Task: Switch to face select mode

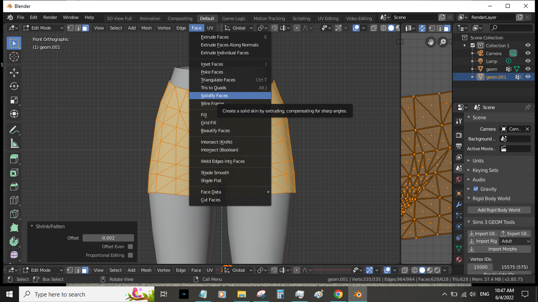Action: tap(85, 28)
